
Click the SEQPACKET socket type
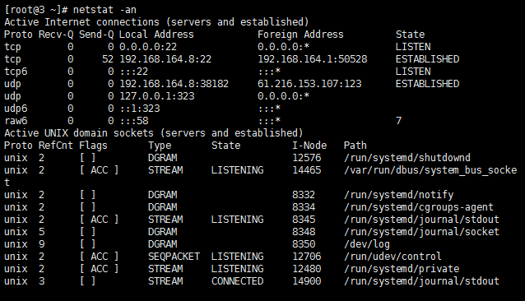click(x=174, y=257)
